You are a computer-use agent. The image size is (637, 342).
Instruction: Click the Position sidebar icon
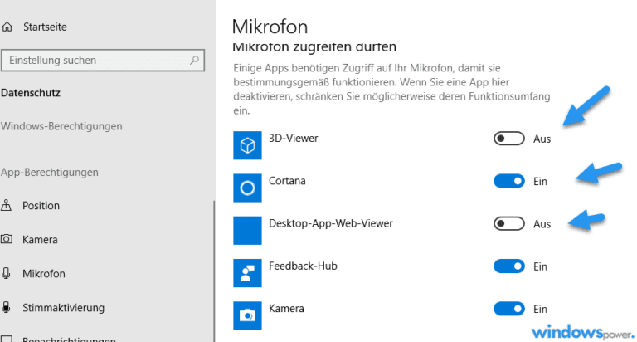(x=6, y=205)
